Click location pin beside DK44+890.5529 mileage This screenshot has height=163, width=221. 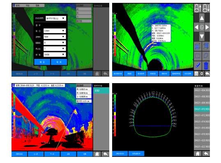pyautogui.click(x=14, y=86)
